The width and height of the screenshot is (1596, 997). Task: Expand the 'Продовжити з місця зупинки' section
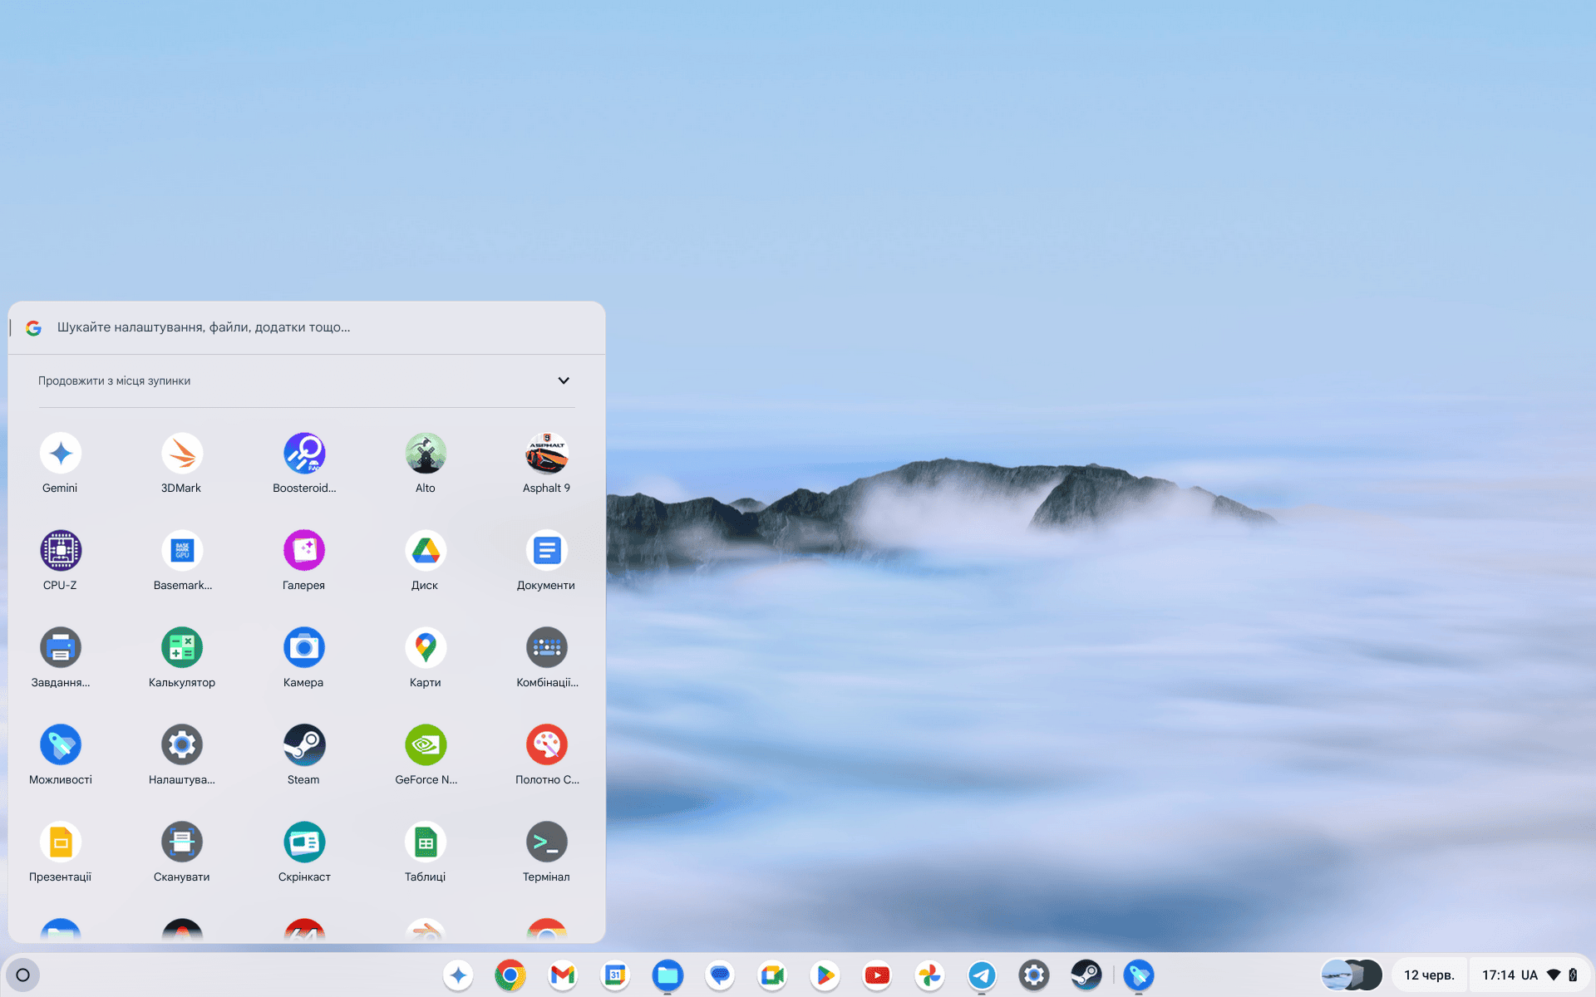pyautogui.click(x=563, y=381)
